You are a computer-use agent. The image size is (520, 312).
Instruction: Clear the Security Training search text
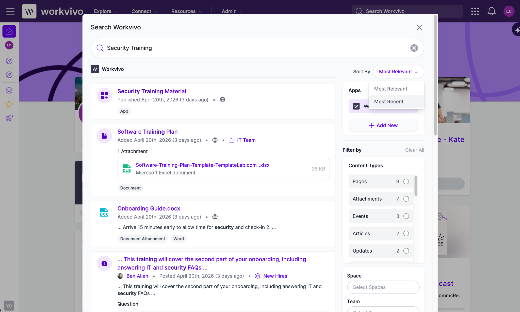[x=414, y=48]
